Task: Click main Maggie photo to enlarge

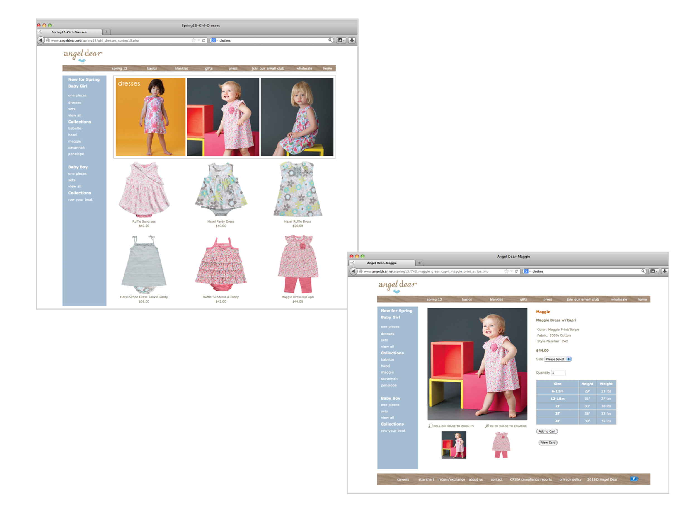Action: [477, 364]
